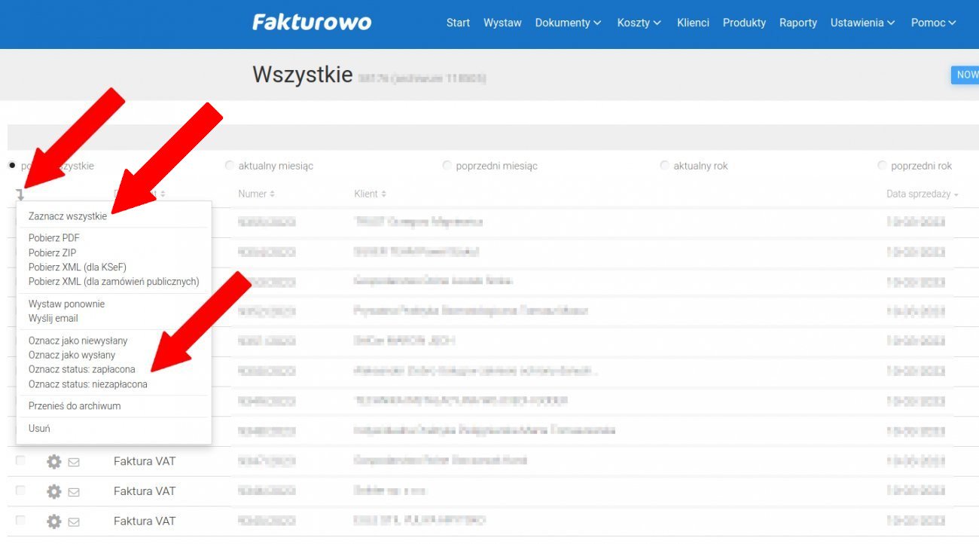Open the gear settings icon on the last Faktura VAT row

(x=54, y=521)
